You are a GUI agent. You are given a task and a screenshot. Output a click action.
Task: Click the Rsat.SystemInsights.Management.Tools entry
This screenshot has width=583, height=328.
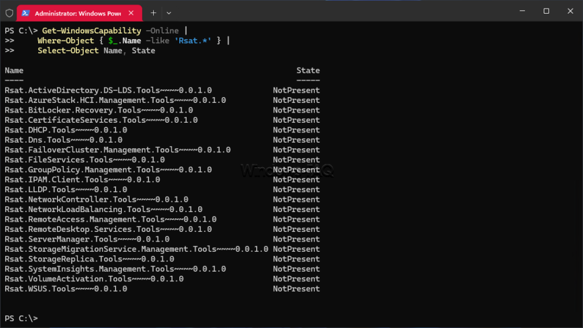[115, 269]
